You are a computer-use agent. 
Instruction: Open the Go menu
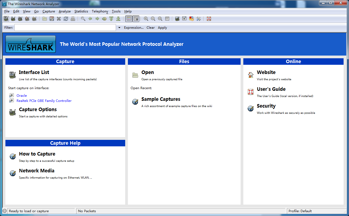[x=36, y=11]
